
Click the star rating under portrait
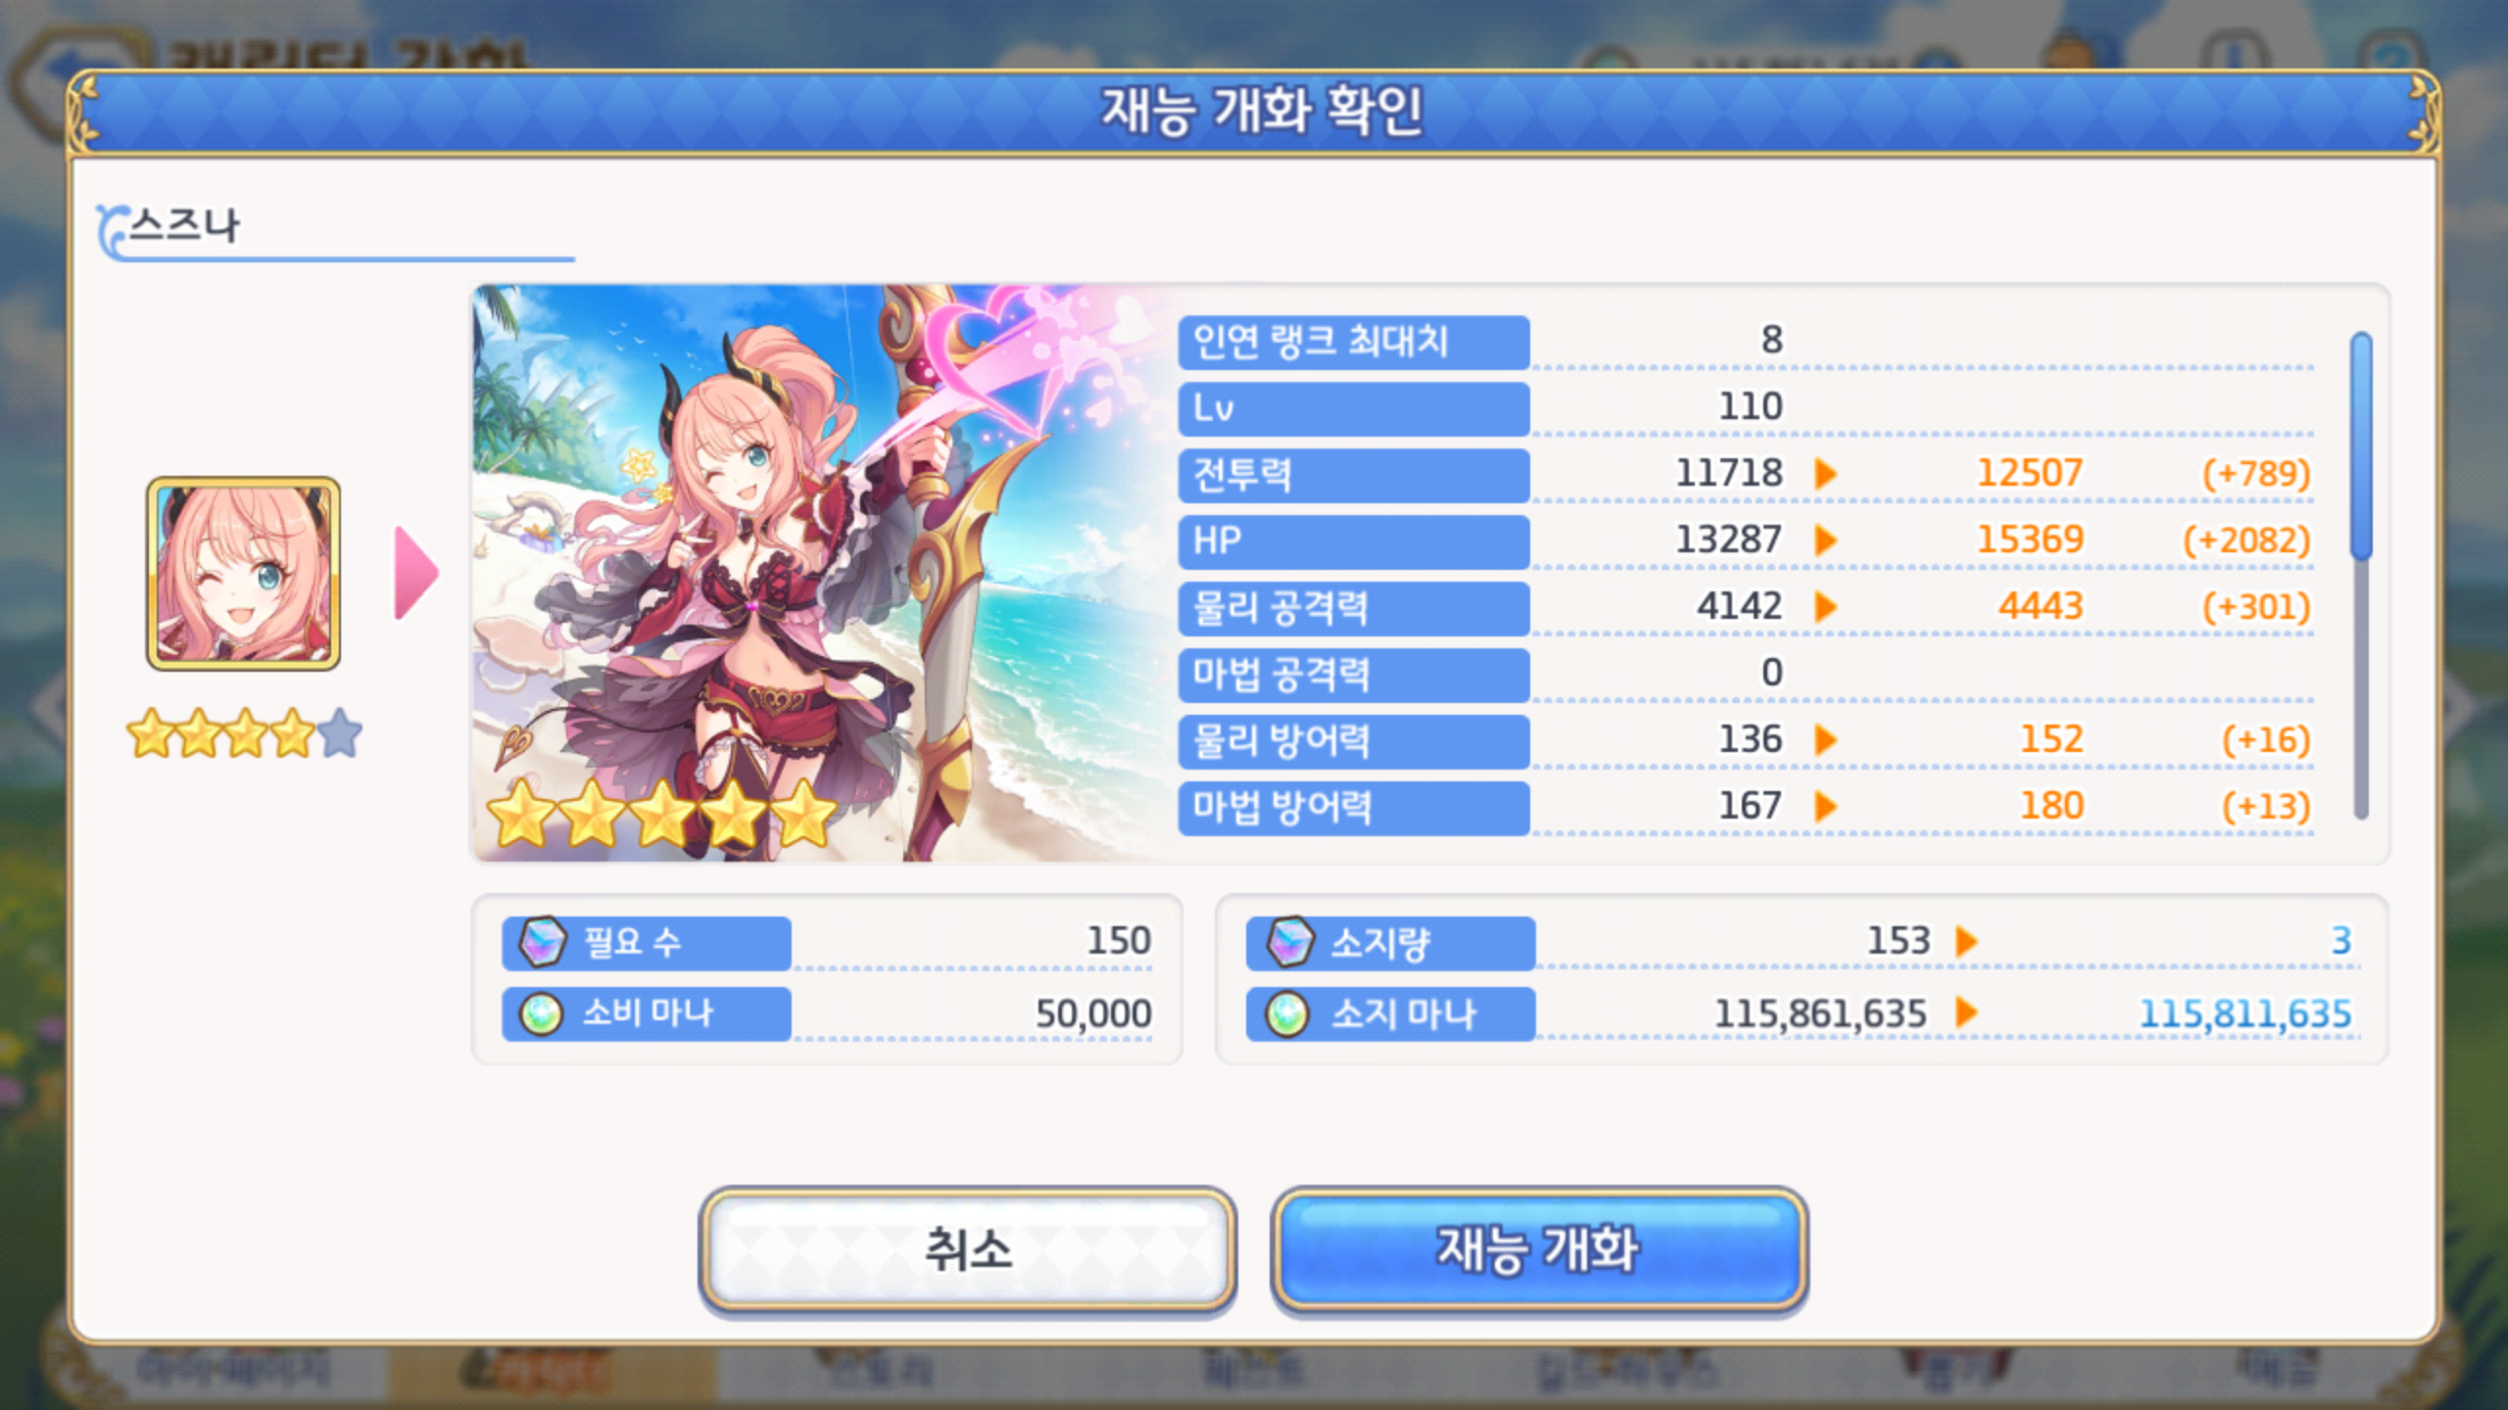coord(244,733)
